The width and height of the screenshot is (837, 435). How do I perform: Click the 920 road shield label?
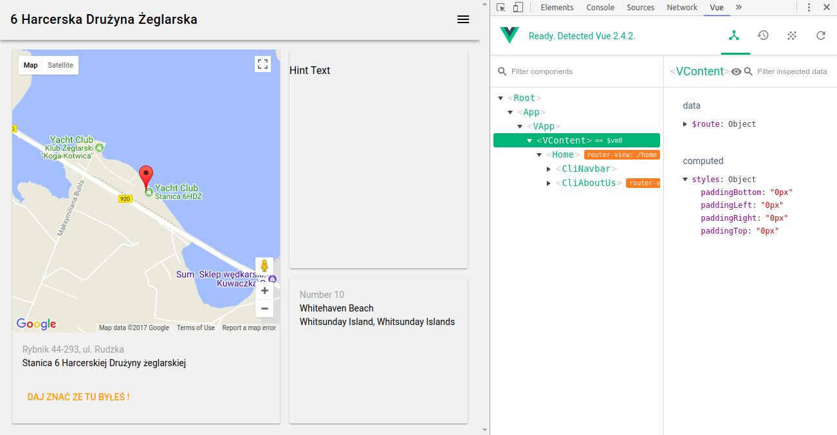pos(125,199)
